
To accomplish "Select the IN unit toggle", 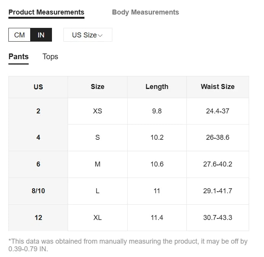I will (41, 35).
